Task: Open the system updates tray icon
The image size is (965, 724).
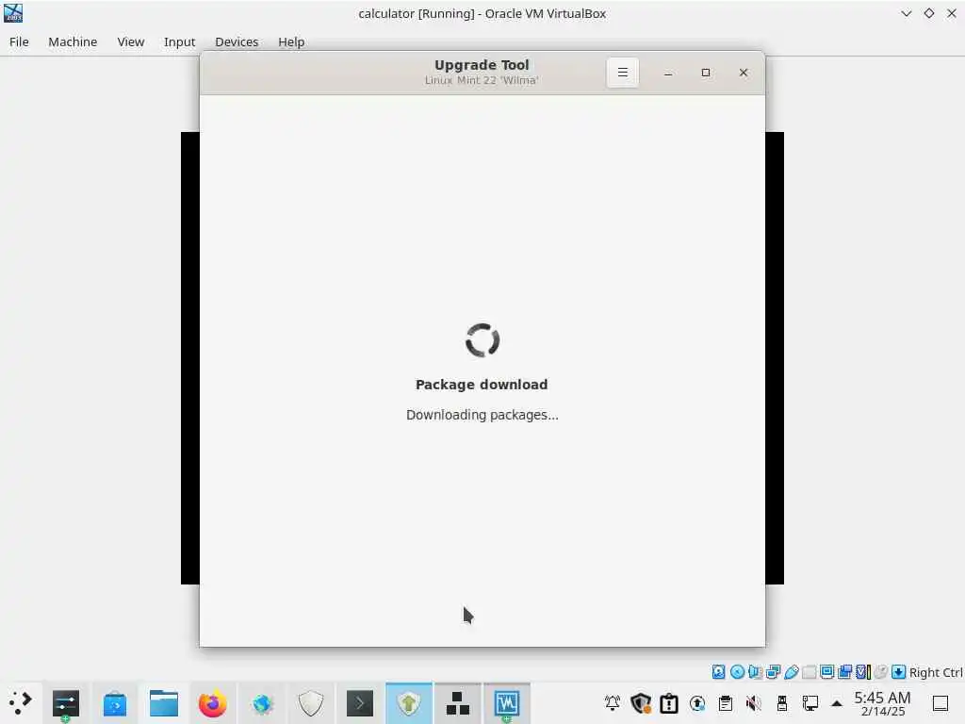Action: 697,702
